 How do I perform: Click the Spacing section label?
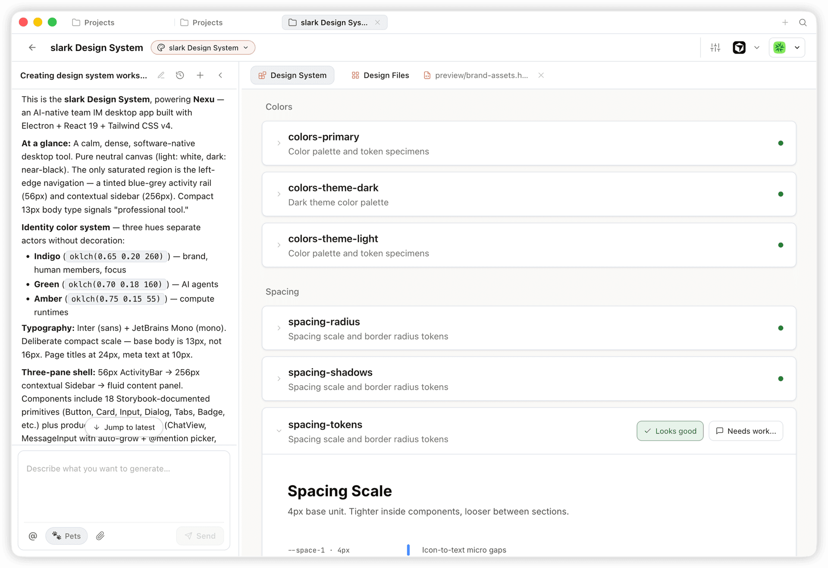point(282,292)
